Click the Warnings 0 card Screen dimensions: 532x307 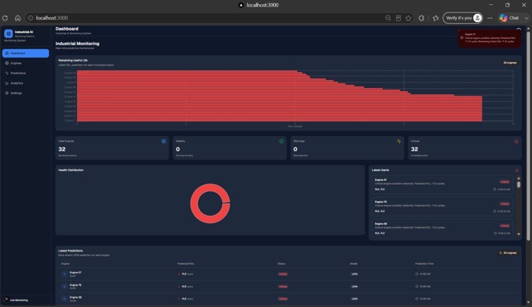tap(347, 148)
